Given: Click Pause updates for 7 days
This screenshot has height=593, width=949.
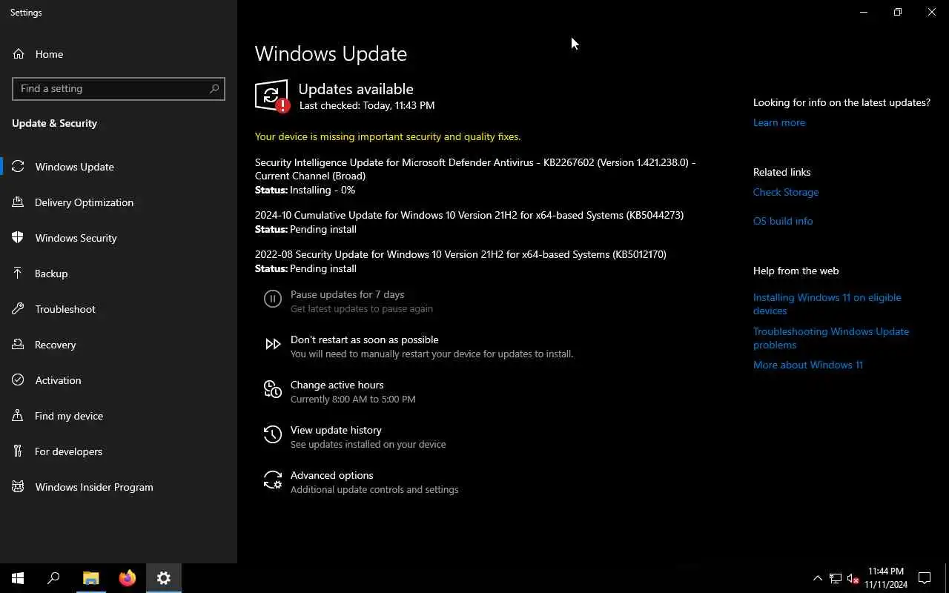Looking at the screenshot, I should click(x=348, y=295).
